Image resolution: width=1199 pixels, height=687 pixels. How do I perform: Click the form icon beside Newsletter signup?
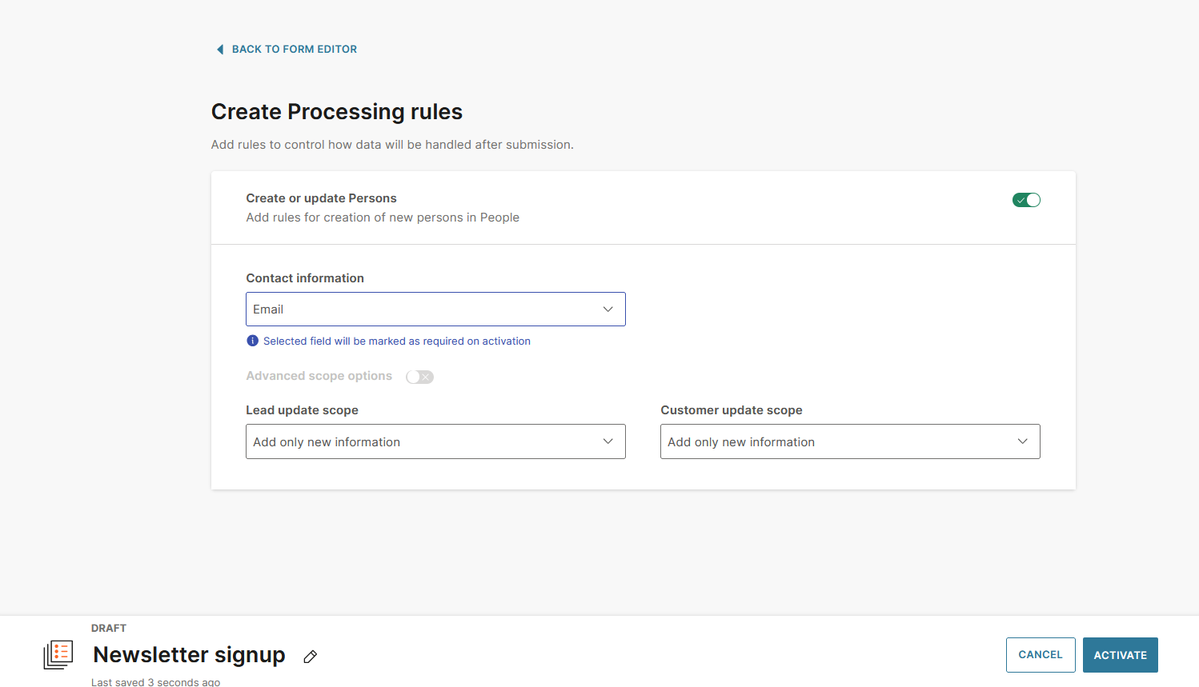pyautogui.click(x=58, y=654)
